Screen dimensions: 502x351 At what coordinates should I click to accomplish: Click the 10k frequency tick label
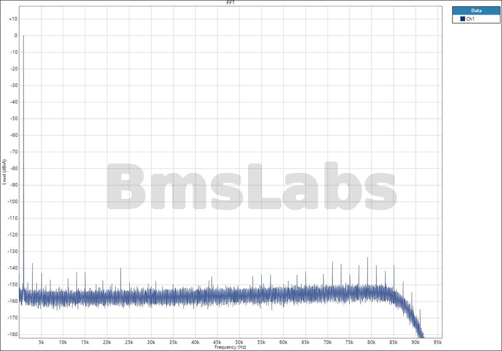(x=63, y=342)
